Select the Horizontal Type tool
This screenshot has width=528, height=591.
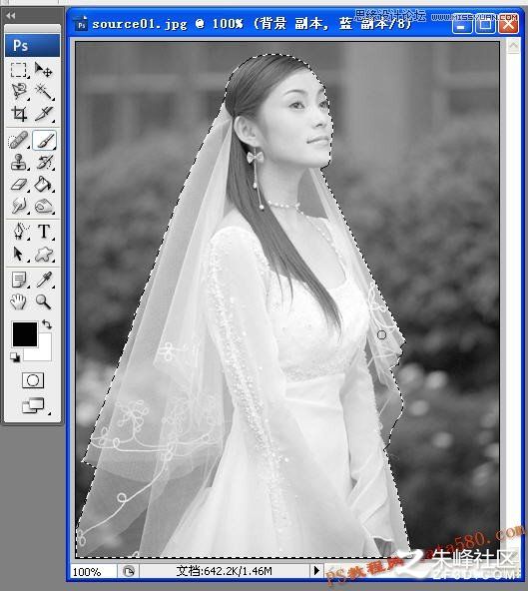click(x=44, y=232)
